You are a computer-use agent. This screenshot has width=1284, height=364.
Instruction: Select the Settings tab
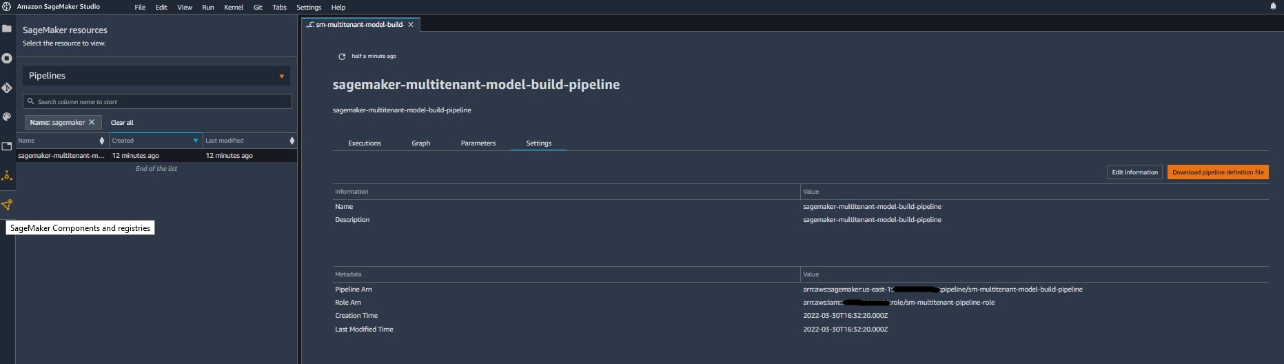click(539, 143)
